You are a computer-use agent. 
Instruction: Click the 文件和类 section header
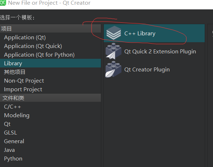pos(50,98)
